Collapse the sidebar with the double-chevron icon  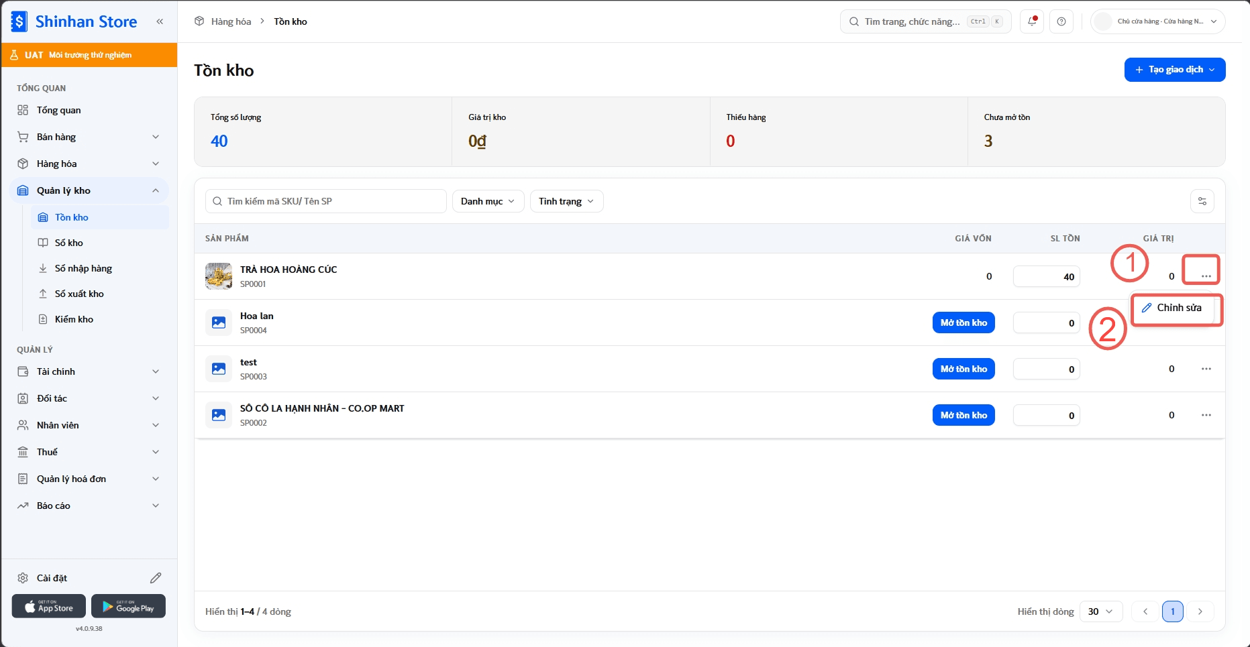click(160, 21)
